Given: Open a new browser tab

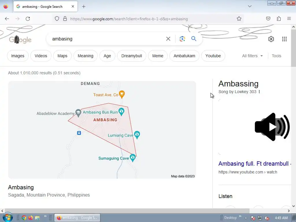Looking at the screenshot, I should (84, 7).
